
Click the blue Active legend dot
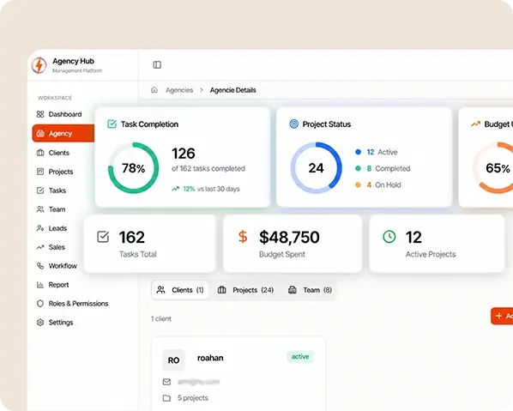click(358, 152)
